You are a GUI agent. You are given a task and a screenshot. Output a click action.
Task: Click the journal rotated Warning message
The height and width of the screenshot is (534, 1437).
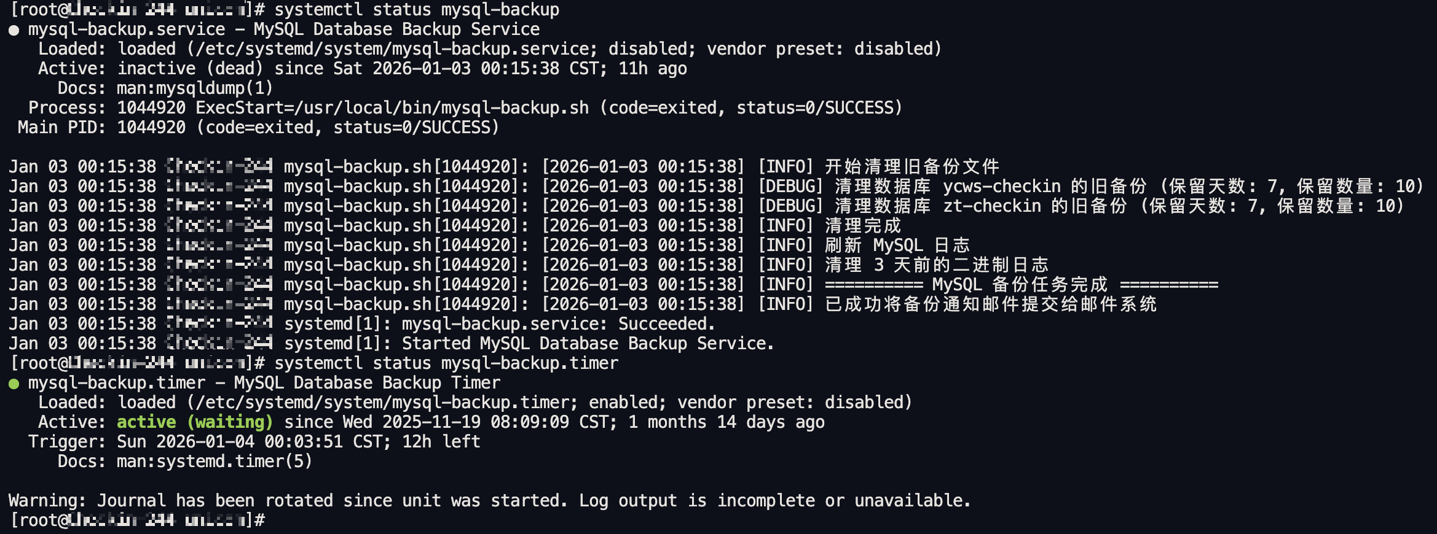(489, 501)
